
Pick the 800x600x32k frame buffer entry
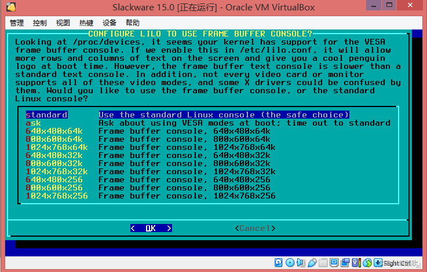(148, 163)
